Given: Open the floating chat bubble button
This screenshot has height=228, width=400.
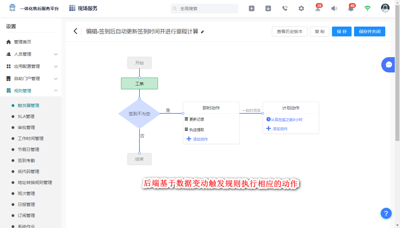Looking at the screenshot, I should 389,64.
